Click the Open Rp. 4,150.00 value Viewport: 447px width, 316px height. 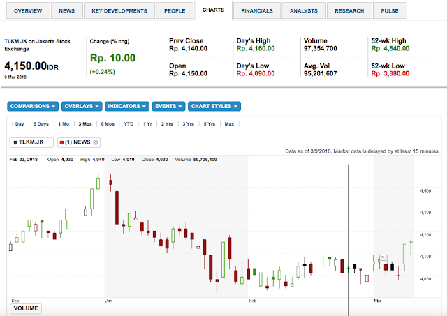188,73
